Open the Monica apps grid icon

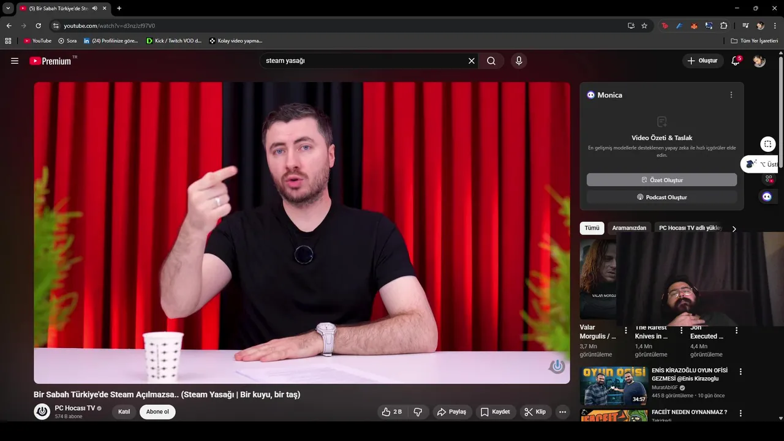tap(769, 179)
